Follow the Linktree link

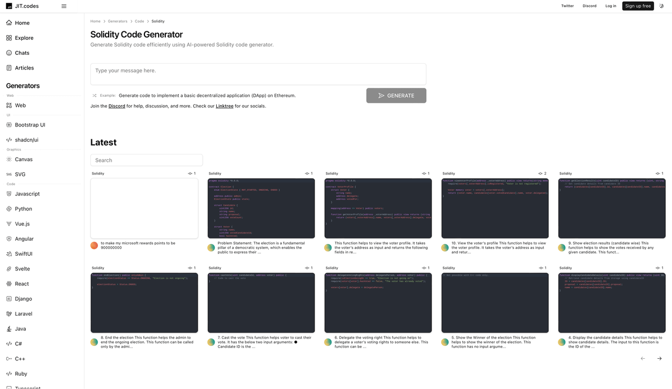225,106
